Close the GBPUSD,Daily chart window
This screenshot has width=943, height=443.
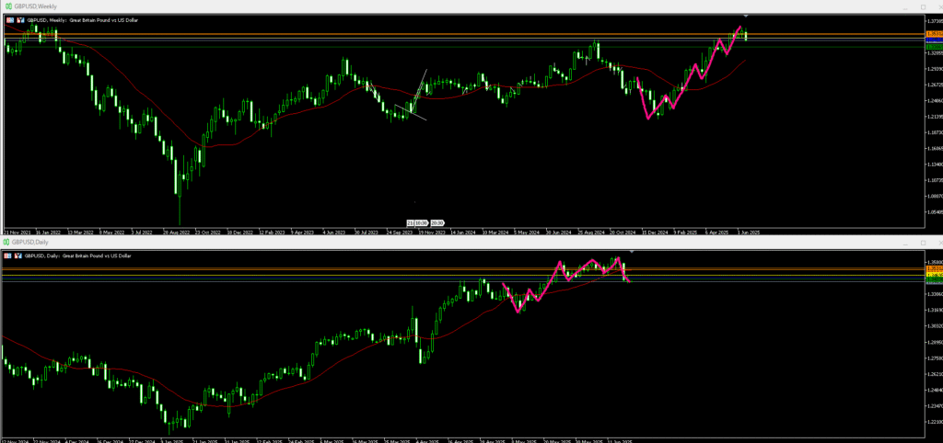pos(940,243)
